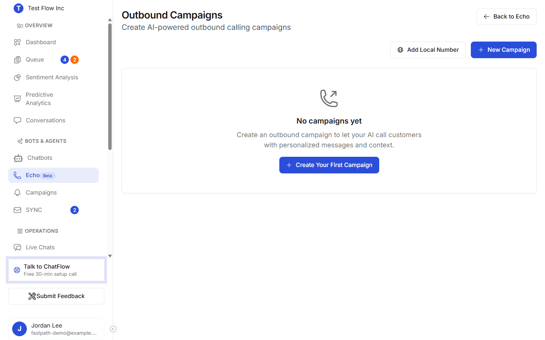This screenshot has height=340, width=545.
Task: Click the Predictive Analytics chart icon
Action: tap(17, 99)
